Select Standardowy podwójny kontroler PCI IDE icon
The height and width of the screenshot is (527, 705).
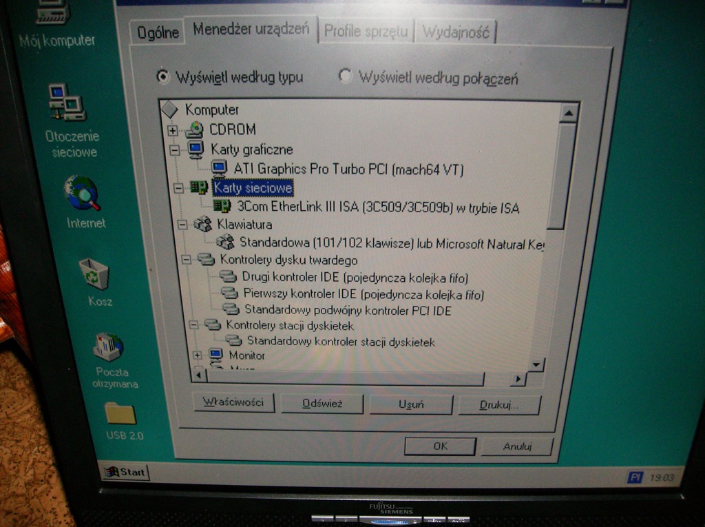click(231, 309)
